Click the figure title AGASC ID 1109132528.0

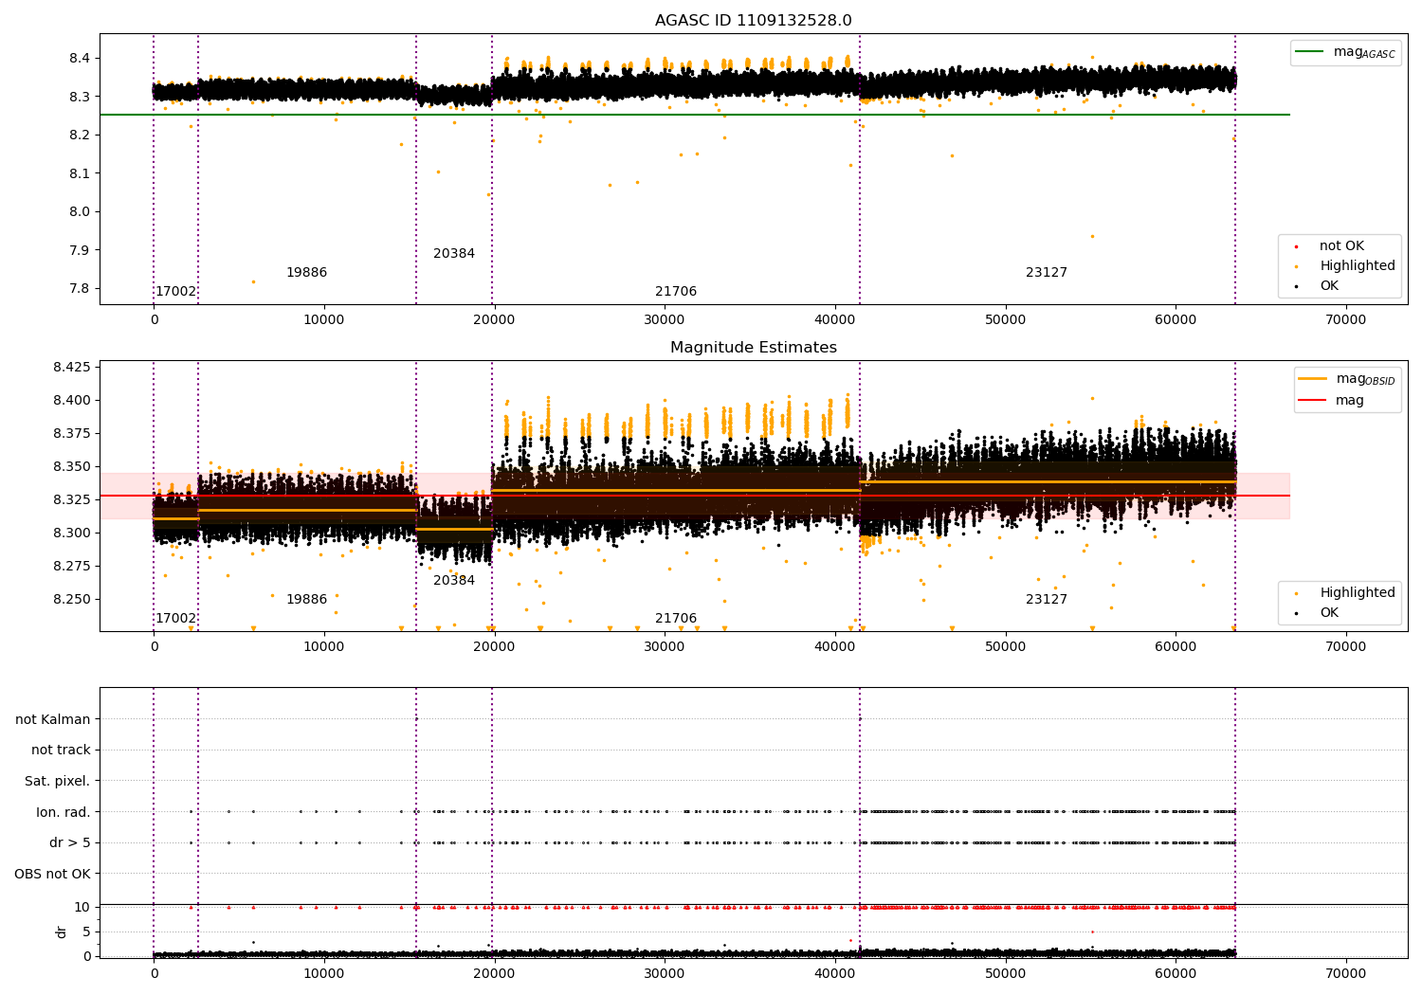[x=754, y=21]
